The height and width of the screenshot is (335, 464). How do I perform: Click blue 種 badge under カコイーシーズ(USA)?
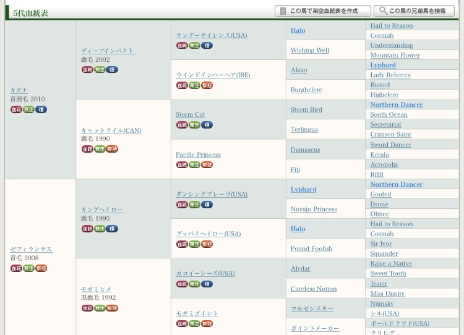tap(207, 284)
